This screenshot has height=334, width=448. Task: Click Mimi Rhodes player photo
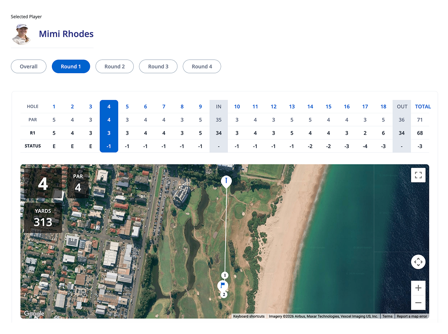point(21,34)
